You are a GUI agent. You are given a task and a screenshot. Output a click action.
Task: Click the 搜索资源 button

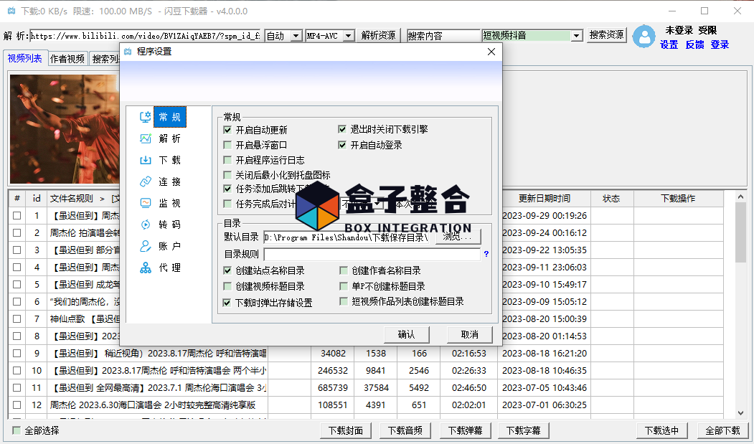[x=606, y=35]
